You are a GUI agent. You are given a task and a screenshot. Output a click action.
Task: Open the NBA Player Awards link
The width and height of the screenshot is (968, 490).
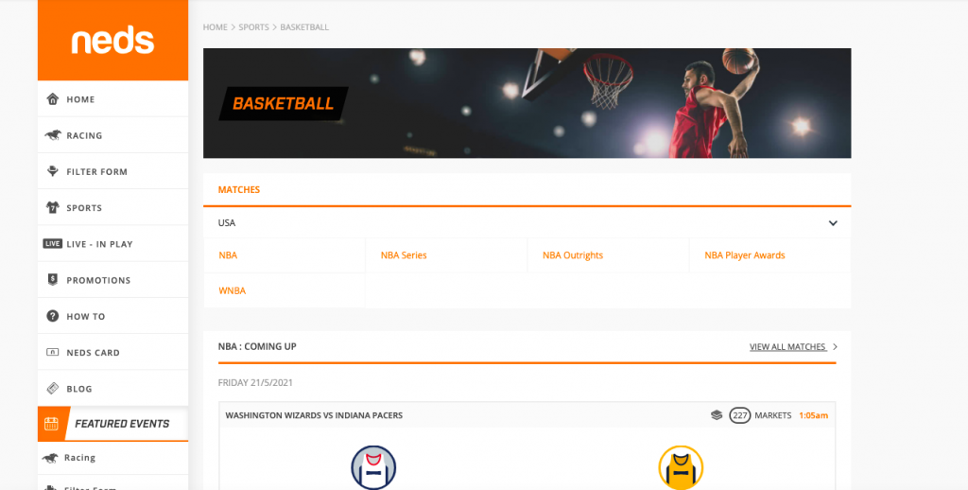(745, 255)
